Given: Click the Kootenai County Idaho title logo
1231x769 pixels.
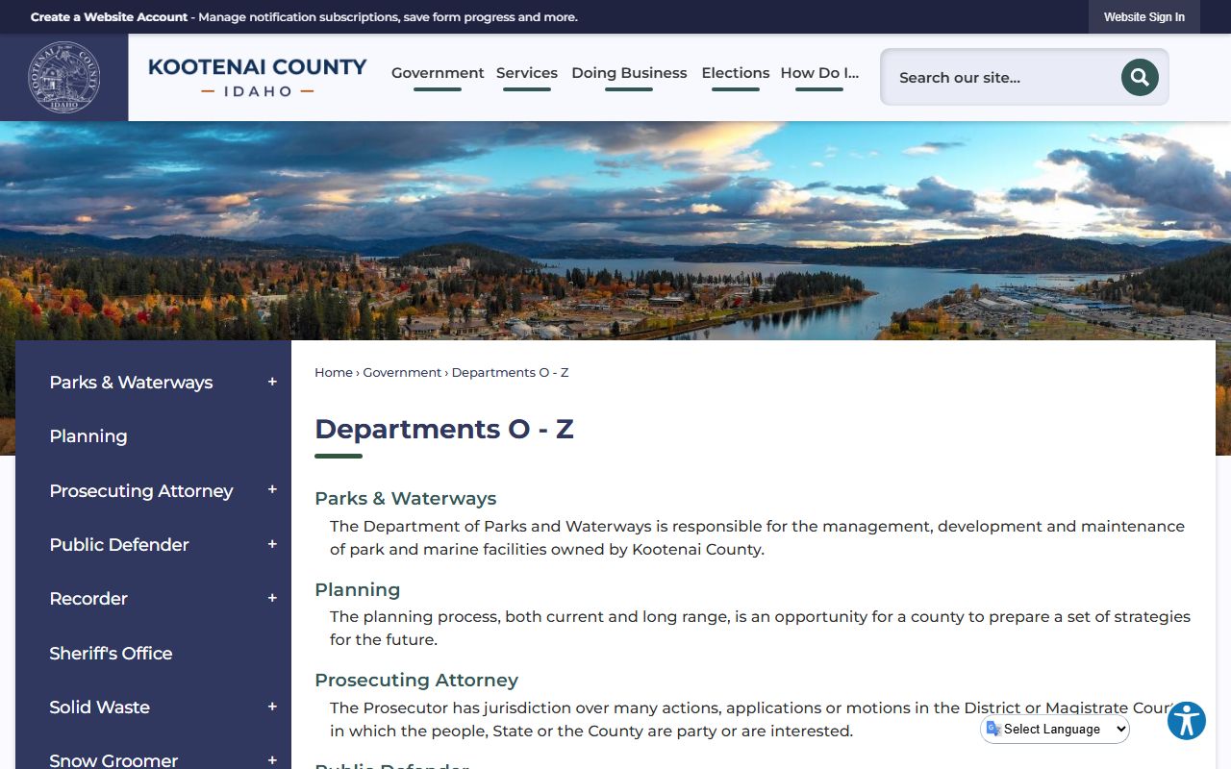Looking at the screenshot, I should [x=257, y=77].
